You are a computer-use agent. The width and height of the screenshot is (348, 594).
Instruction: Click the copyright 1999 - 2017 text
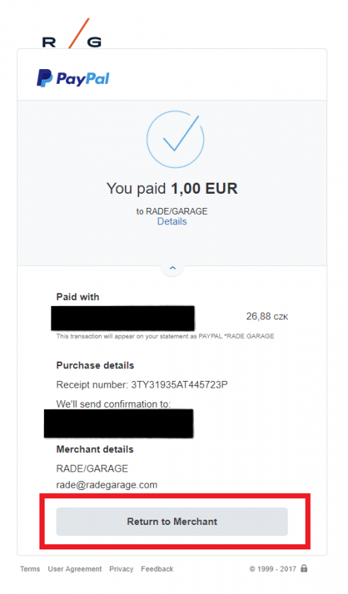[x=273, y=569]
